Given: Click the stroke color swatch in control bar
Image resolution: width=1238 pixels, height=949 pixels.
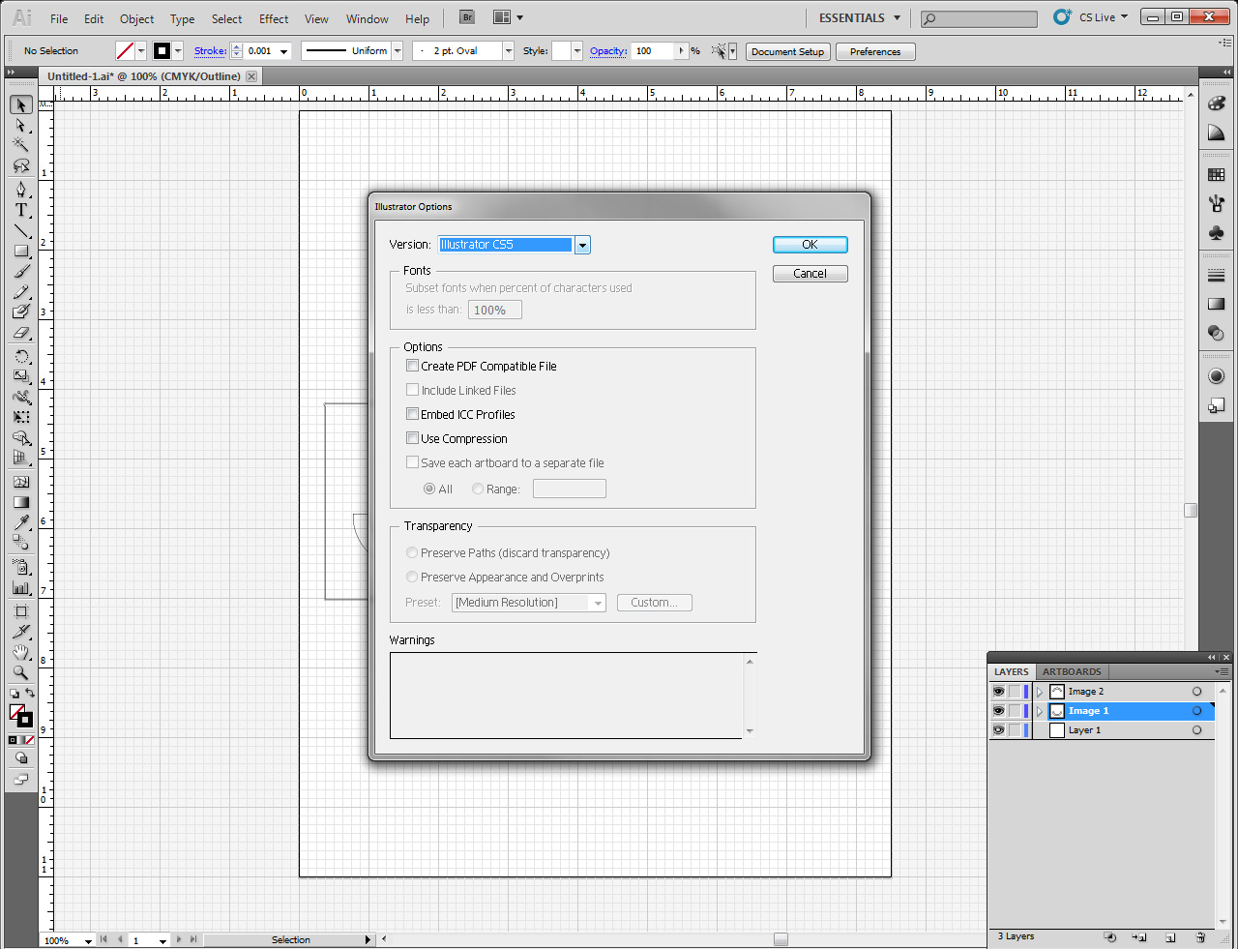Looking at the screenshot, I should (x=162, y=51).
